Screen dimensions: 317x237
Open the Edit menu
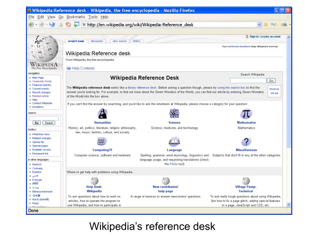tap(41, 17)
